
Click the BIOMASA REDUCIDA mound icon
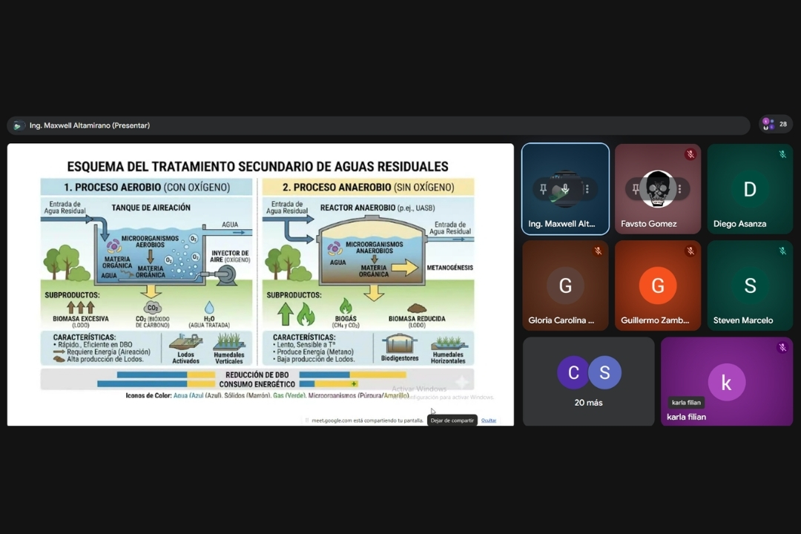pyautogui.click(x=417, y=308)
